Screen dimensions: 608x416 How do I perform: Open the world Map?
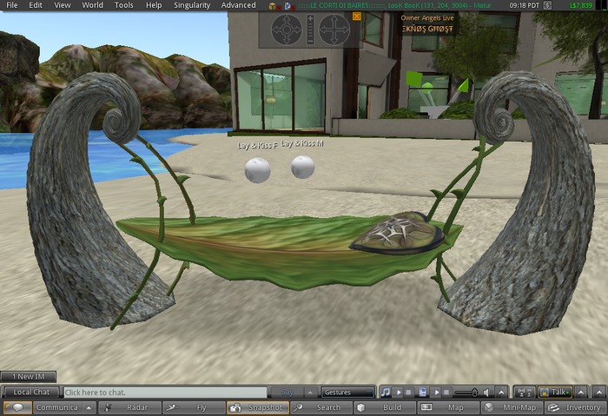(x=447, y=407)
